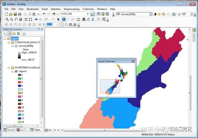Open the annual_0050p layer dropdown
Image resolution: width=198 pixels, height=138 pixels.
click(x=150, y=14)
